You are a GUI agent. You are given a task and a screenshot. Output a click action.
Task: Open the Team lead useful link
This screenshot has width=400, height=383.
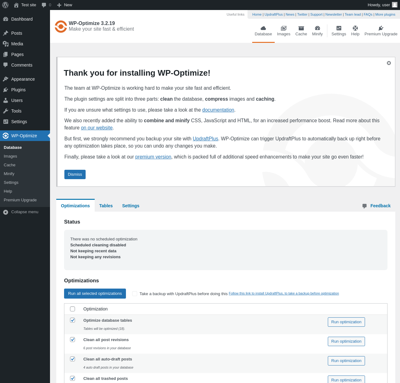click(x=353, y=14)
